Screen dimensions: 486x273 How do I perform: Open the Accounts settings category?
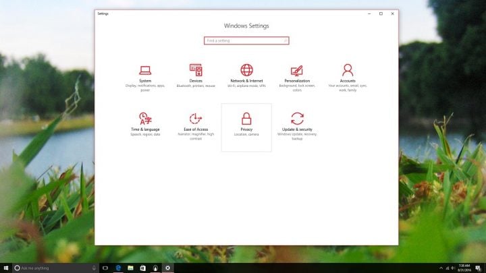[348, 78]
